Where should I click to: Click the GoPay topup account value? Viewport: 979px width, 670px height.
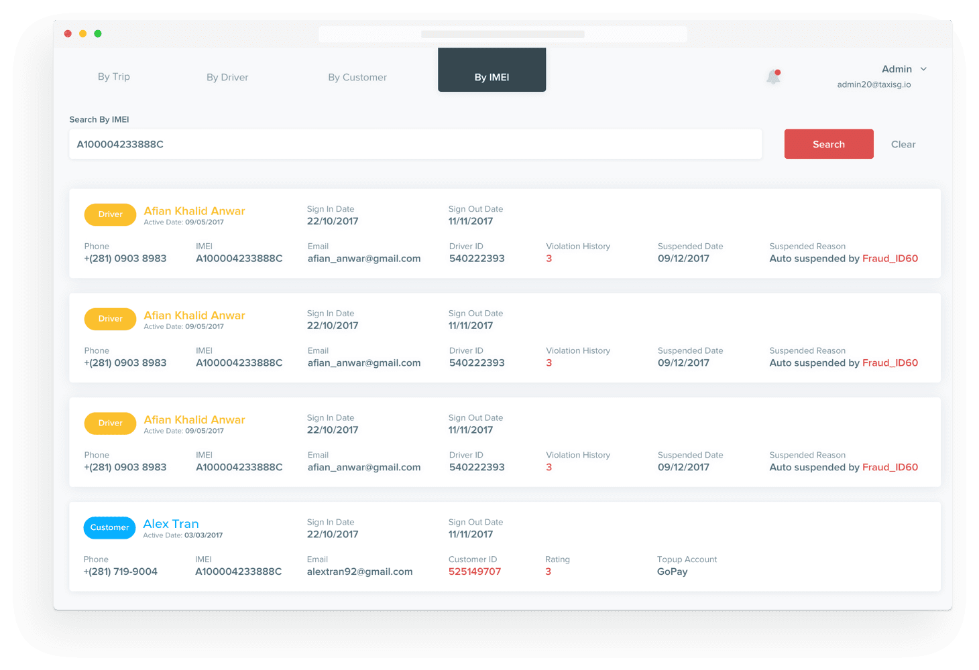(672, 572)
